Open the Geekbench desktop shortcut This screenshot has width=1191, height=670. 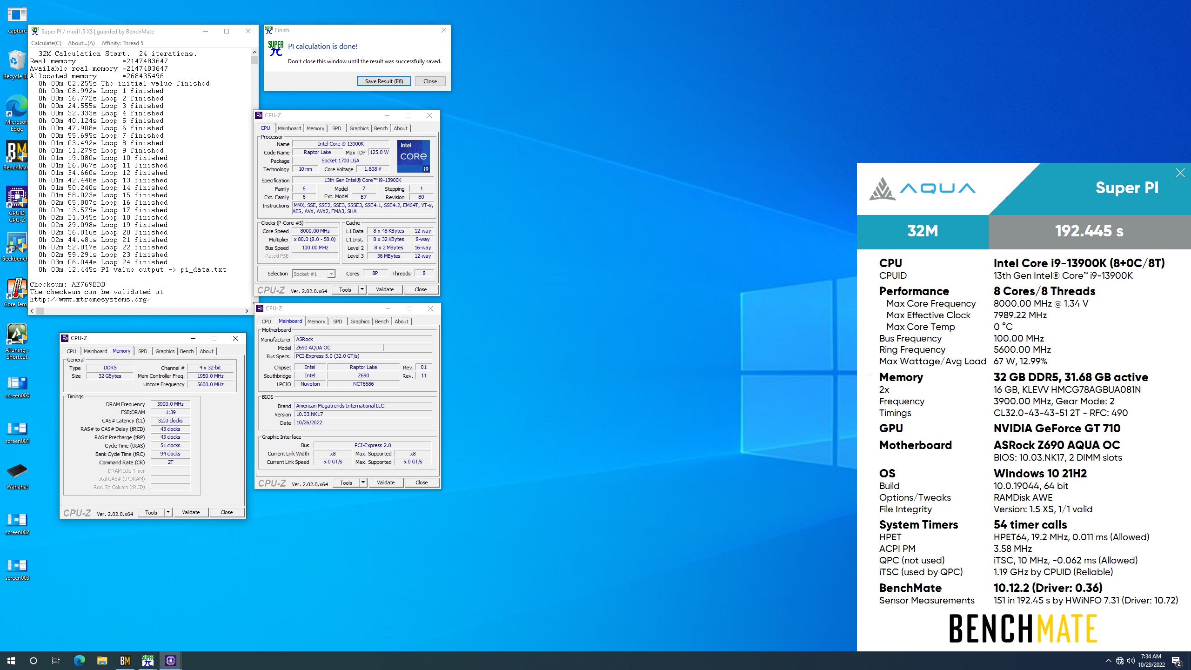(17, 247)
